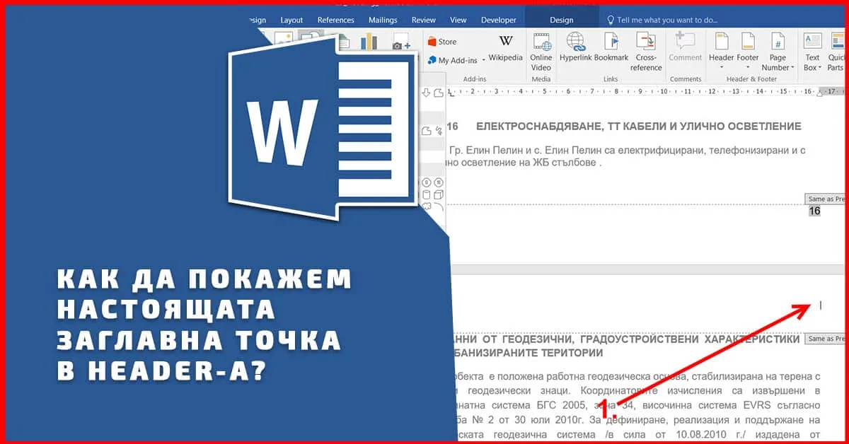Switch to the Layout tab

pos(291,21)
